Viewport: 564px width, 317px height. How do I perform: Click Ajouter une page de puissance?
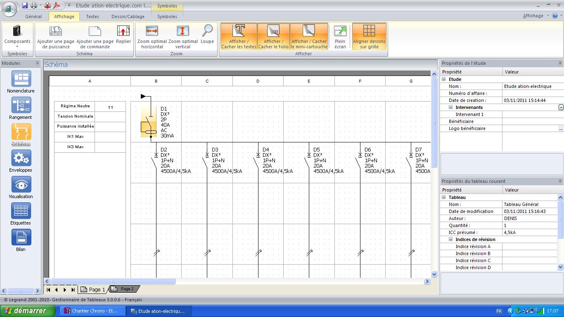[56, 36]
